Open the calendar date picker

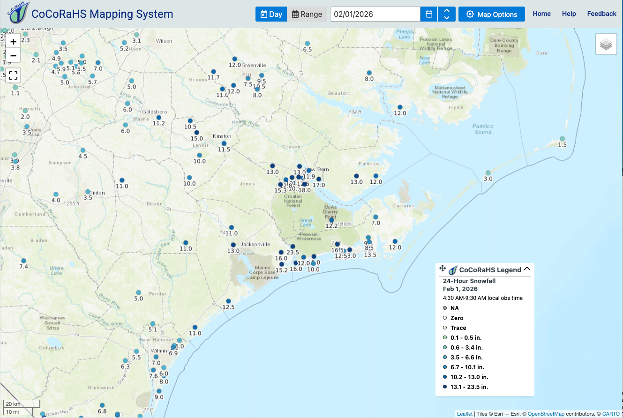pos(429,14)
